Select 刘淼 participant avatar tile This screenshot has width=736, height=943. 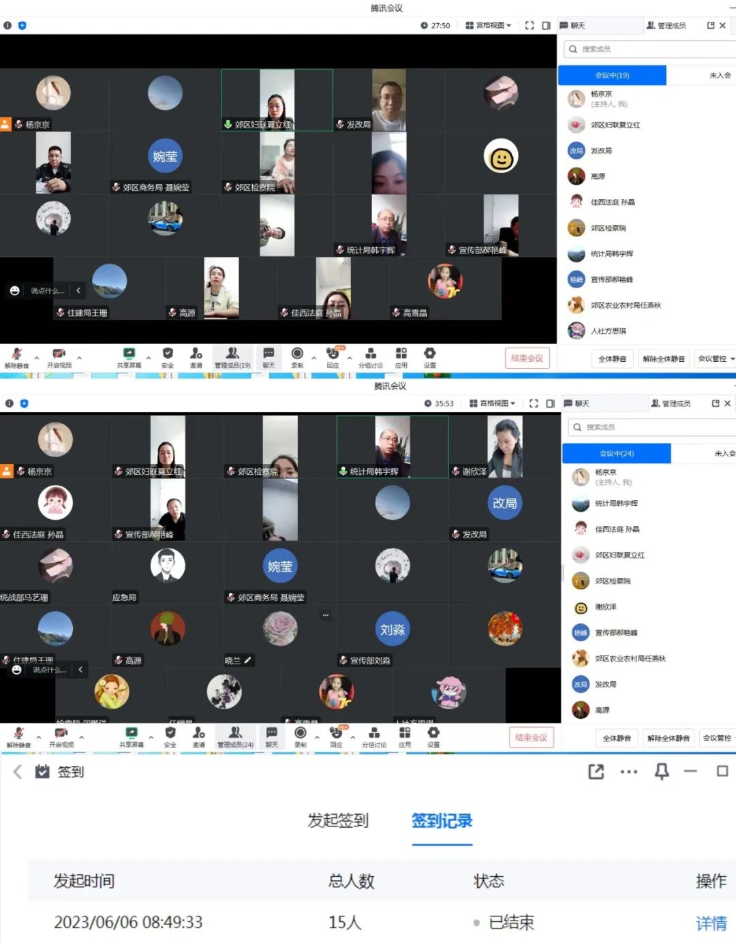(393, 630)
